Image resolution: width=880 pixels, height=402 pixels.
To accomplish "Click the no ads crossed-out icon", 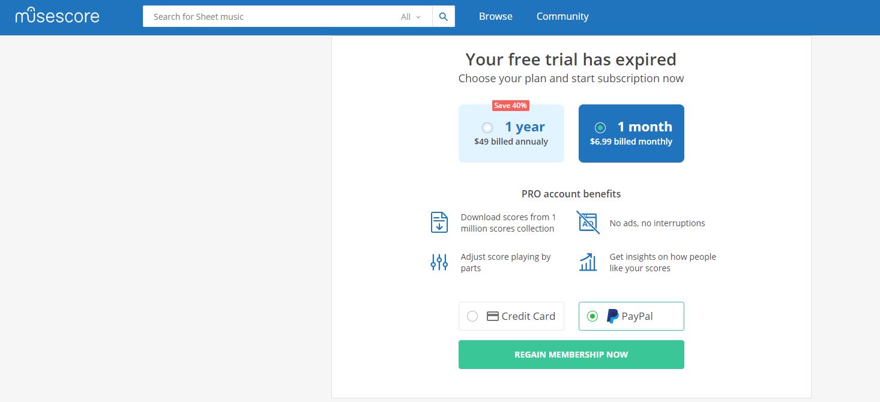I will (x=588, y=223).
